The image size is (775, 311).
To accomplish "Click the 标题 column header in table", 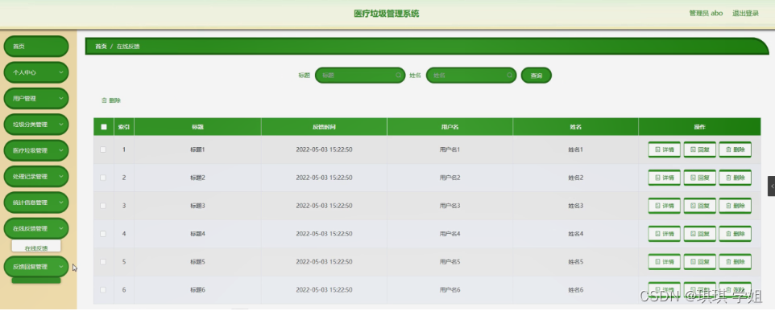I will click(x=197, y=127).
